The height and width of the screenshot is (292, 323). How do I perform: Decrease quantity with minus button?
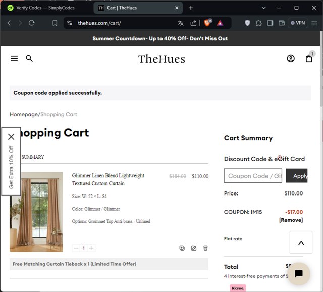tap(76, 248)
